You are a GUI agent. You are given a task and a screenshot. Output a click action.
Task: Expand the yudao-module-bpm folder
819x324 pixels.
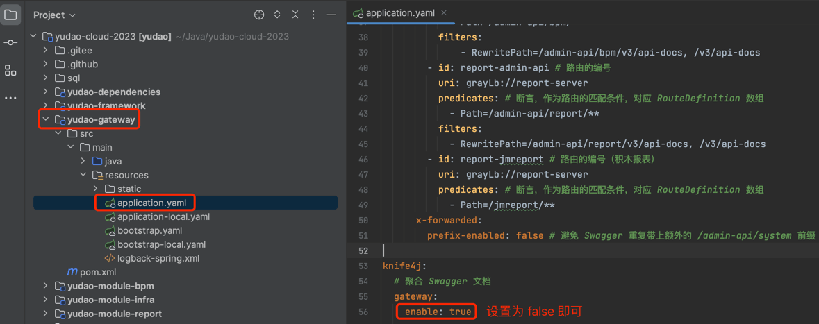(46, 286)
